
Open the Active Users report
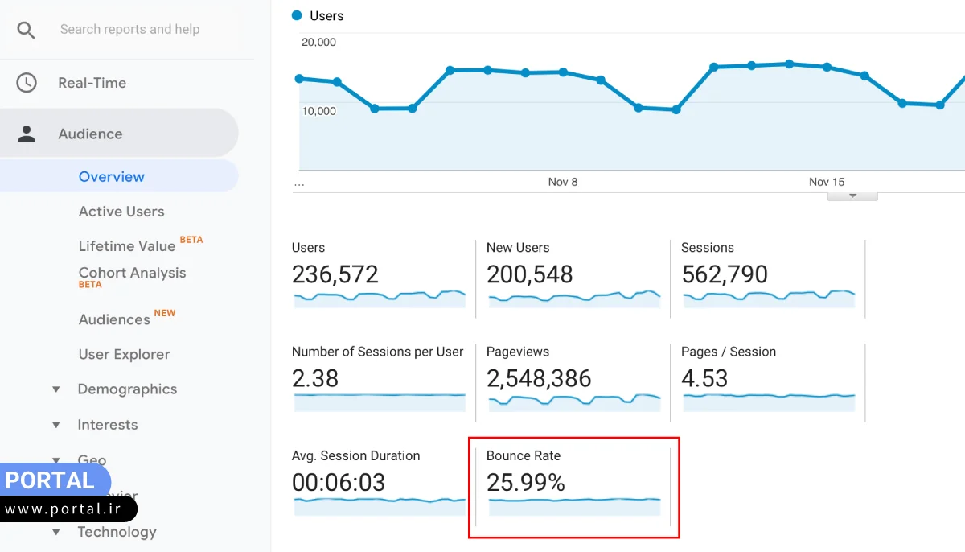tap(121, 212)
